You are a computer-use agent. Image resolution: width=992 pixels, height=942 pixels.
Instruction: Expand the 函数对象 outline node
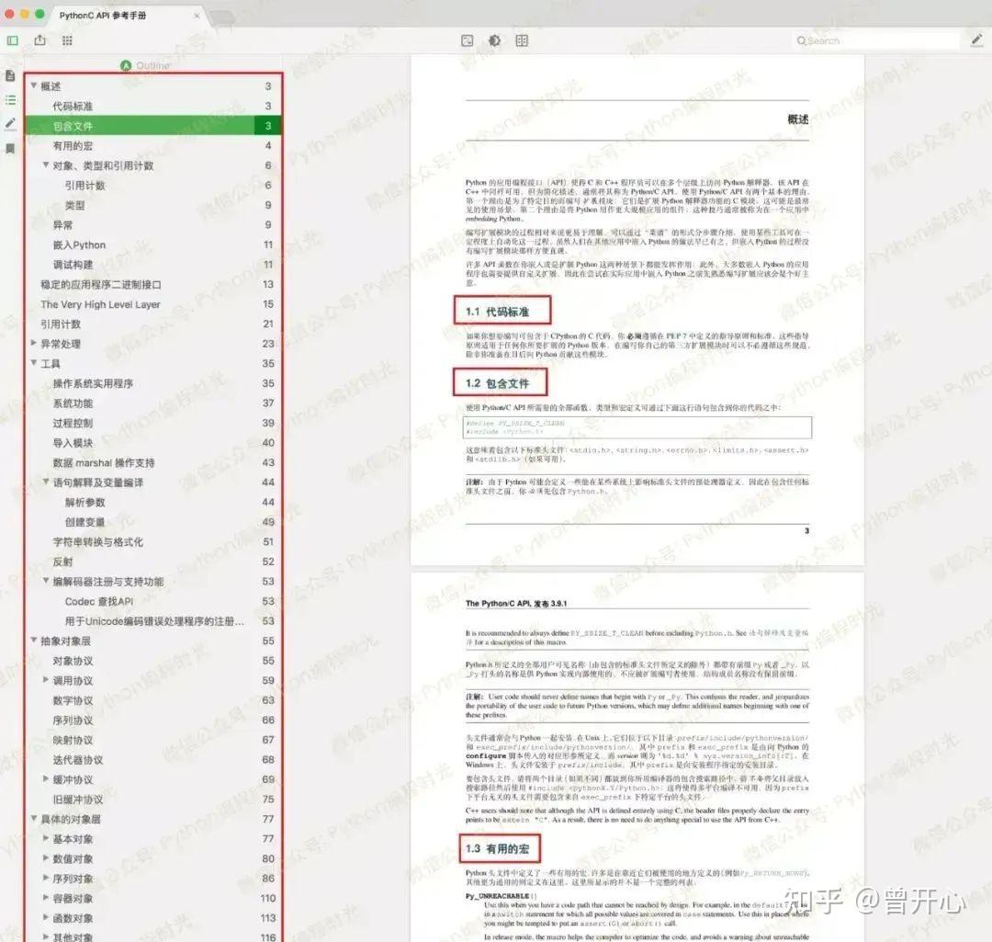[46, 917]
